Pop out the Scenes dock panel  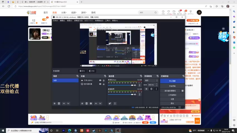(77, 76)
